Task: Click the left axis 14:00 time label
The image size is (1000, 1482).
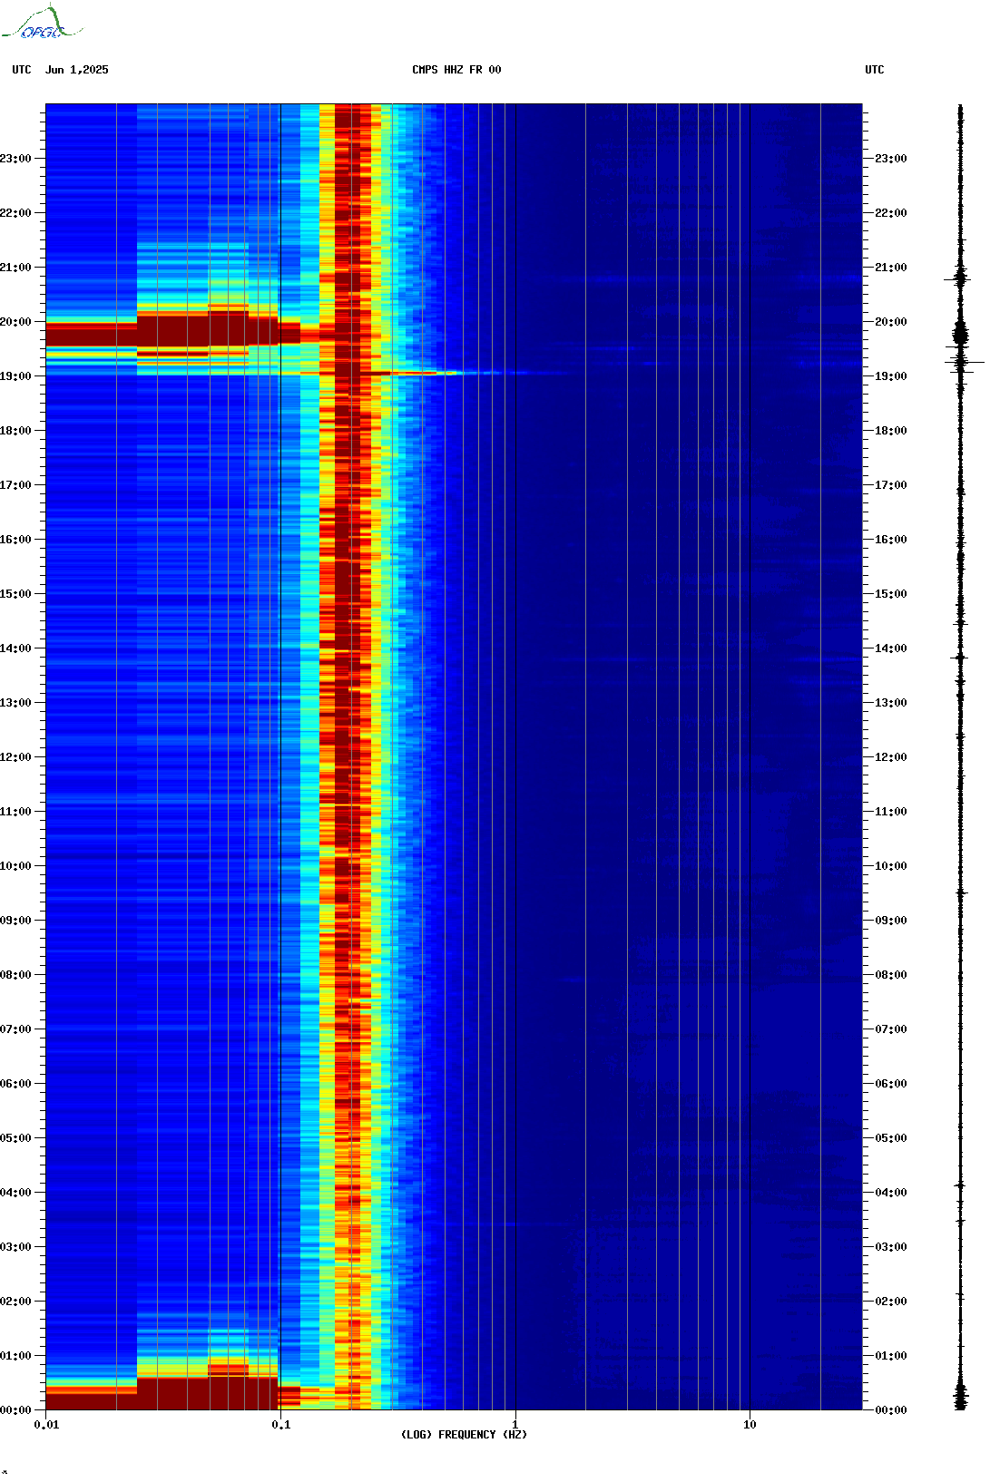Action: (15, 648)
